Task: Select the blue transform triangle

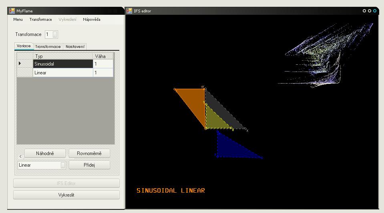Action: (x=230, y=149)
